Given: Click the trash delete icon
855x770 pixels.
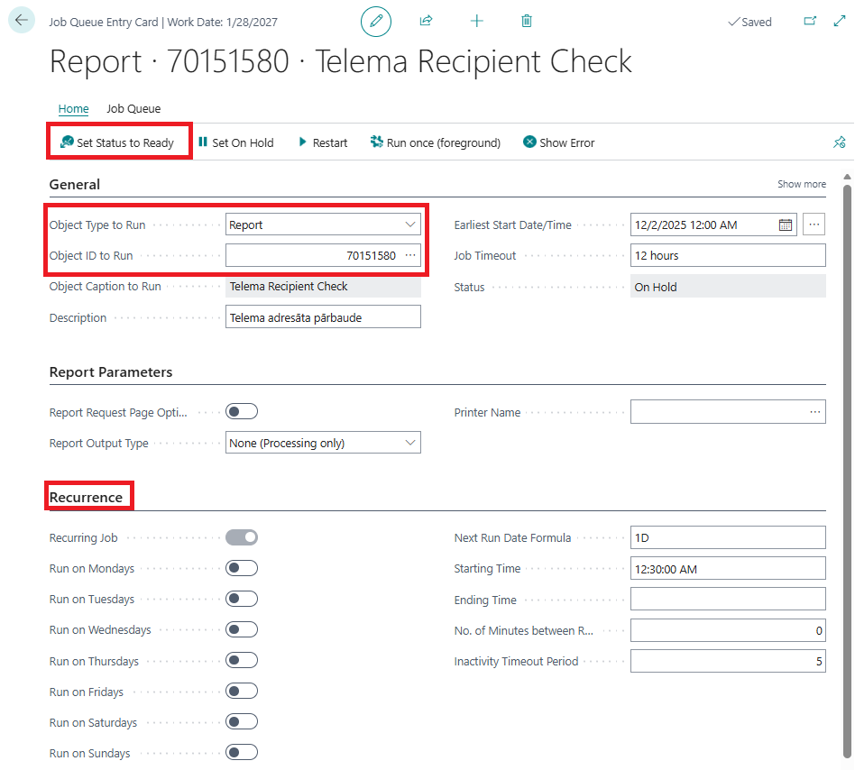Looking at the screenshot, I should pos(527,22).
